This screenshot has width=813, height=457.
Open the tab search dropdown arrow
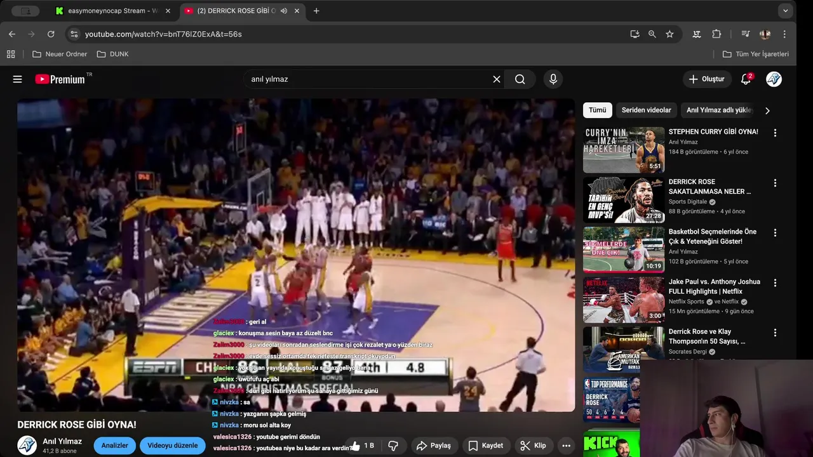pyautogui.click(x=786, y=11)
